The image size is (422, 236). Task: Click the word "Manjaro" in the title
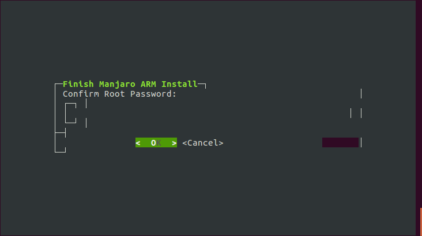(x=117, y=85)
